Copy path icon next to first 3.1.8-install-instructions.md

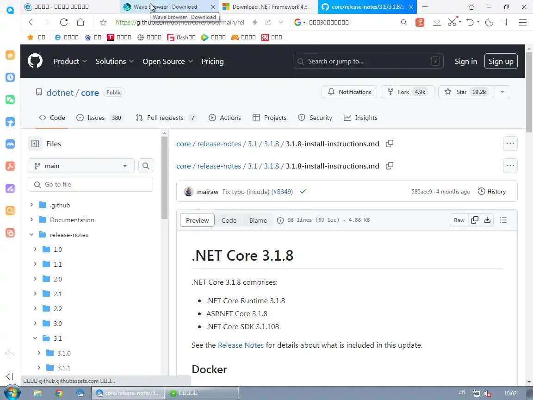click(x=390, y=144)
